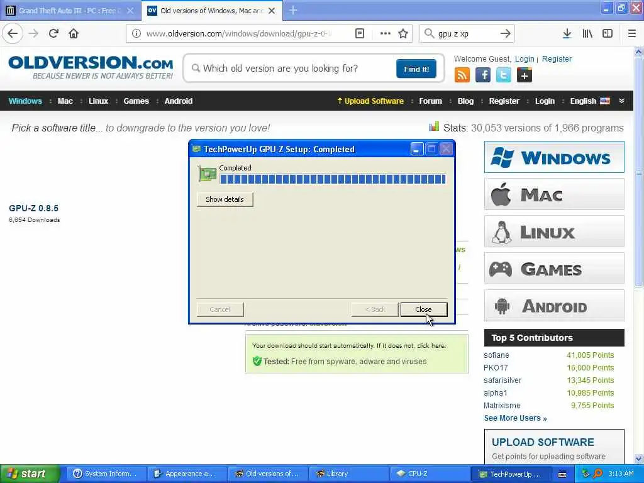
Task: Open Blog in the navigation bar
Action: click(465, 101)
